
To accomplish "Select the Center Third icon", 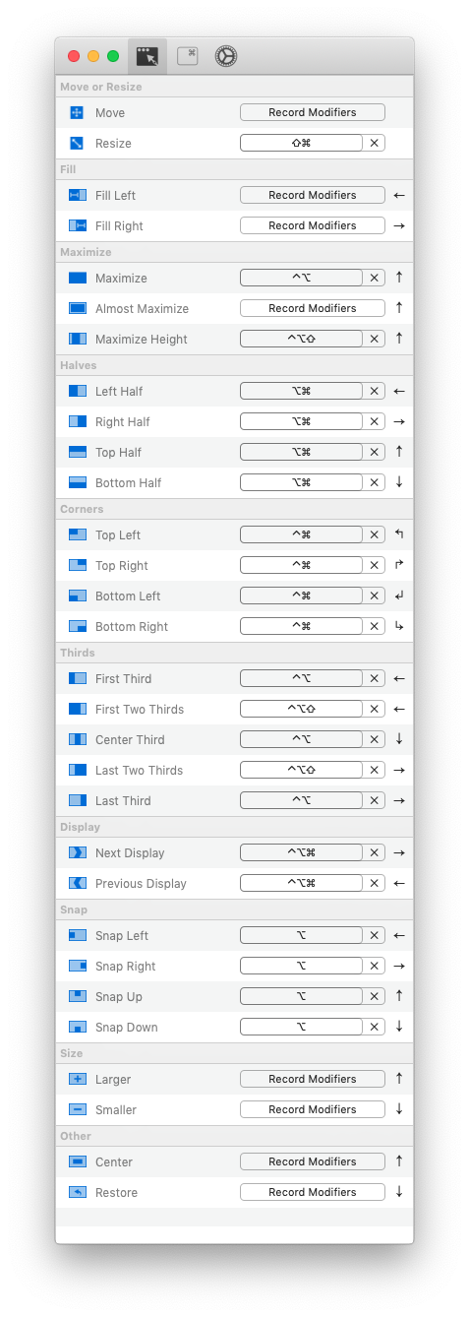I will (78, 739).
